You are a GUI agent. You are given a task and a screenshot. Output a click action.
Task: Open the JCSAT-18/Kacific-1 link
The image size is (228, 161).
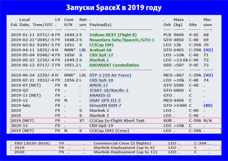(x=109, y=90)
